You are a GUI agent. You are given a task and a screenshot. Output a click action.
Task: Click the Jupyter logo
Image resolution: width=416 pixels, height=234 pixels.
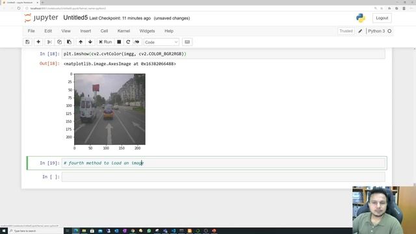click(x=41, y=18)
